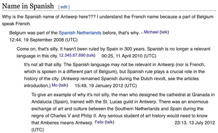The height and width of the screenshot is (133, 218).
Task: Click the 13 July 2012 timestamp
Action: coord(195,123)
